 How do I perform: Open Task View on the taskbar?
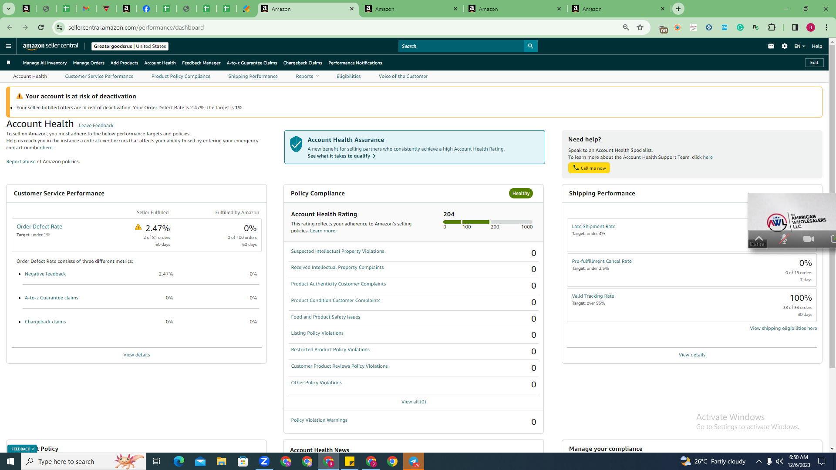click(157, 461)
